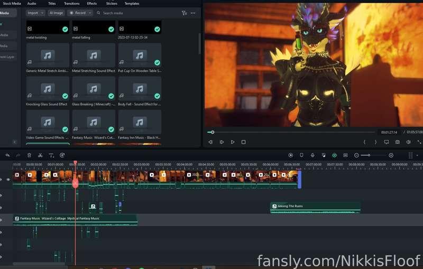Open the Audio tab
Image resolution: width=423 pixels, height=269 pixels.
[32, 4]
